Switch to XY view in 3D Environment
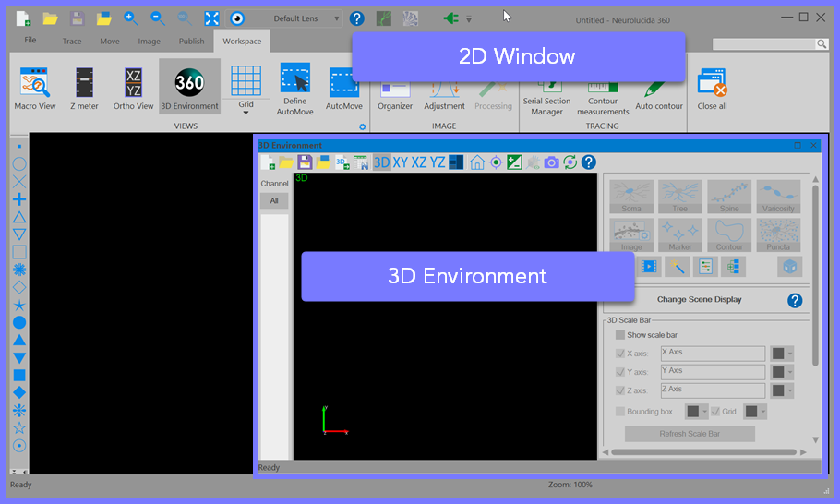 [401, 162]
